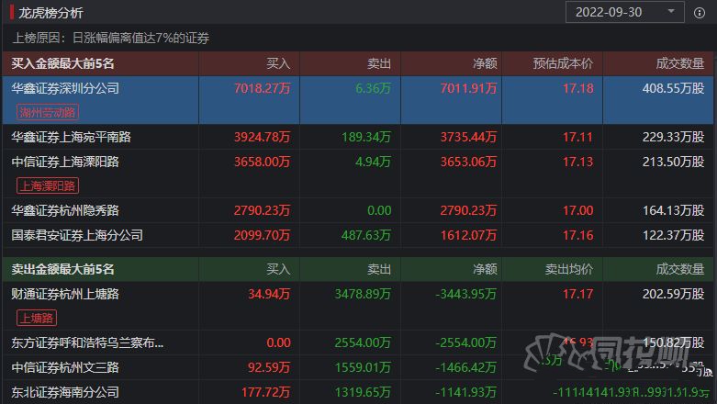Click the 龙虎榜分析 panel title

tap(50, 13)
